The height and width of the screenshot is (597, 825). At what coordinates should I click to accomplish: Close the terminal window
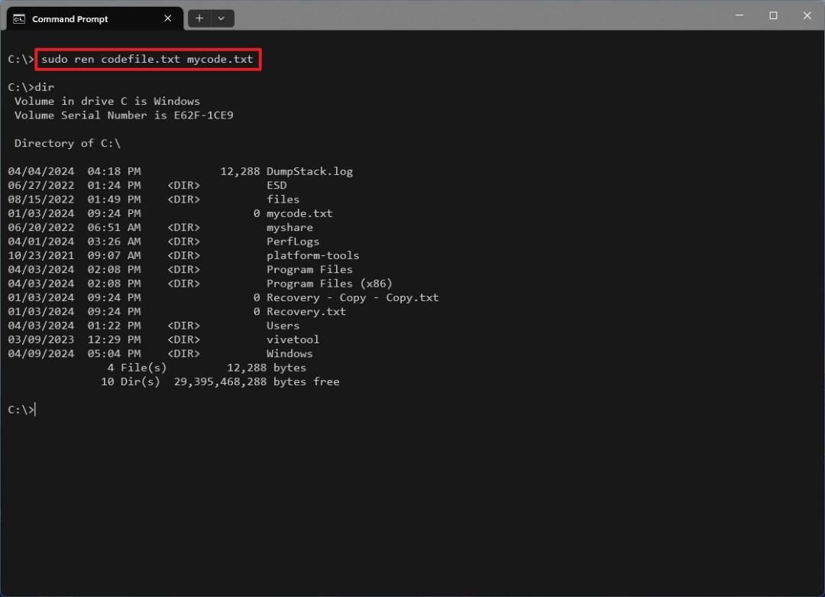(x=807, y=15)
